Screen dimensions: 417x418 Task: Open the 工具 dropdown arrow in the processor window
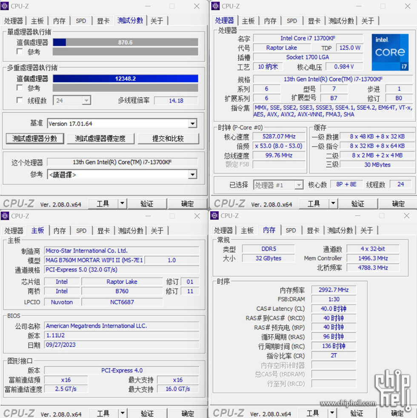tap(333, 203)
